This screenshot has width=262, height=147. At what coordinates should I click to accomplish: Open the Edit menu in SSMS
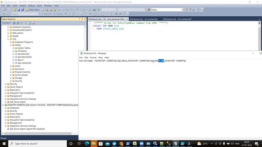click(x=9, y=6)
